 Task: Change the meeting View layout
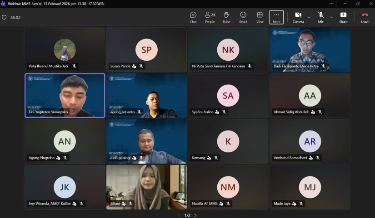260,17
